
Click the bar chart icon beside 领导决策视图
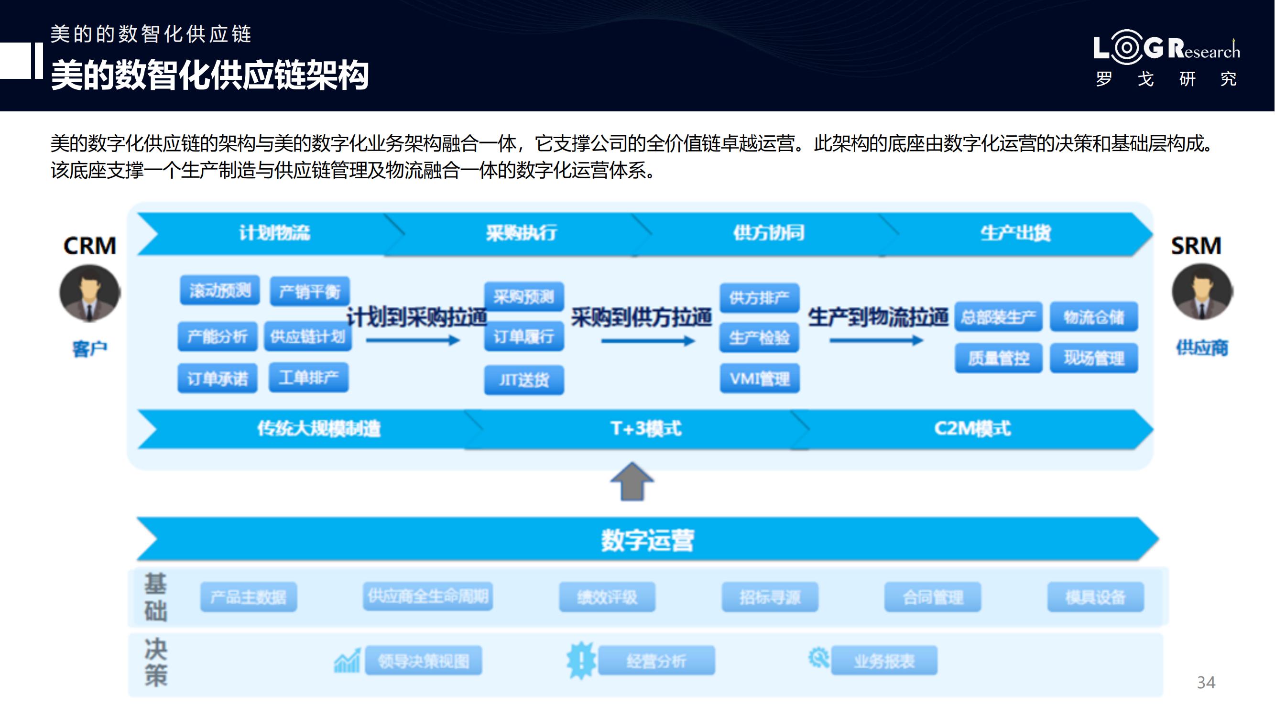(x=347, y=660)
